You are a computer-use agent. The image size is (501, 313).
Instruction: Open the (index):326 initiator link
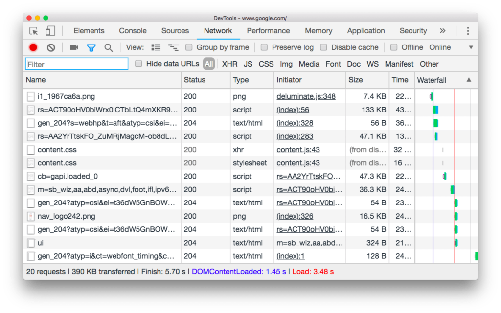(x=295, y=216)
